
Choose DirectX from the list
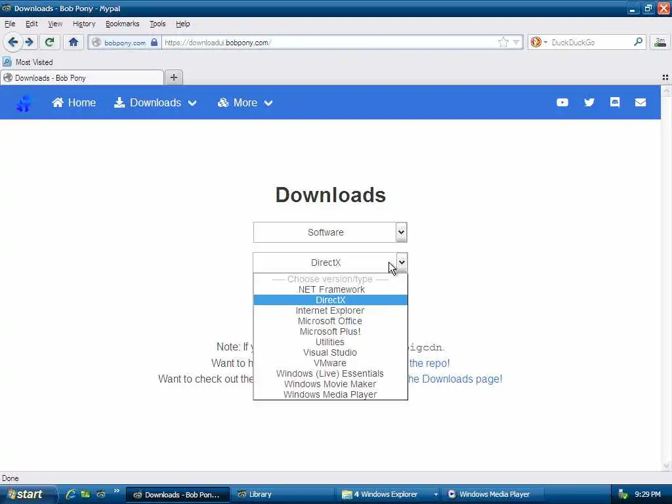coord(331,300)
